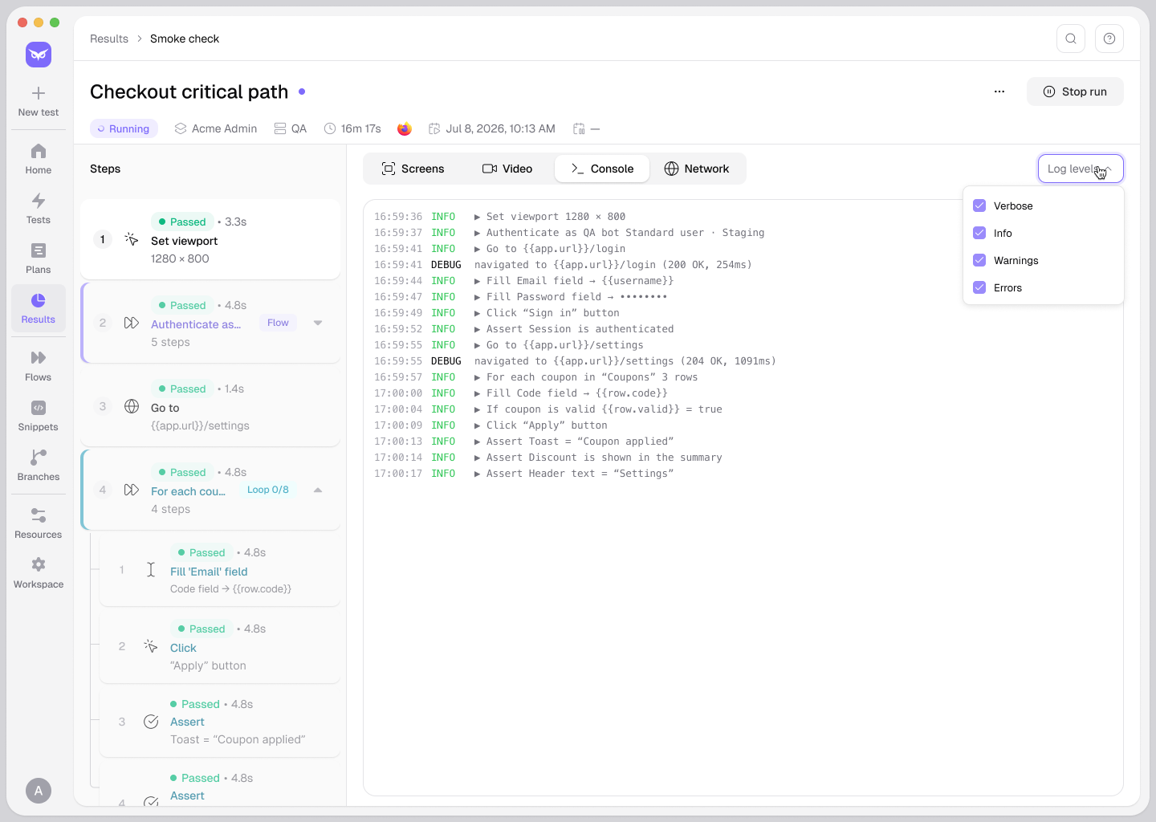
Task: Click the QA environment label
Action: pos(291,128)
